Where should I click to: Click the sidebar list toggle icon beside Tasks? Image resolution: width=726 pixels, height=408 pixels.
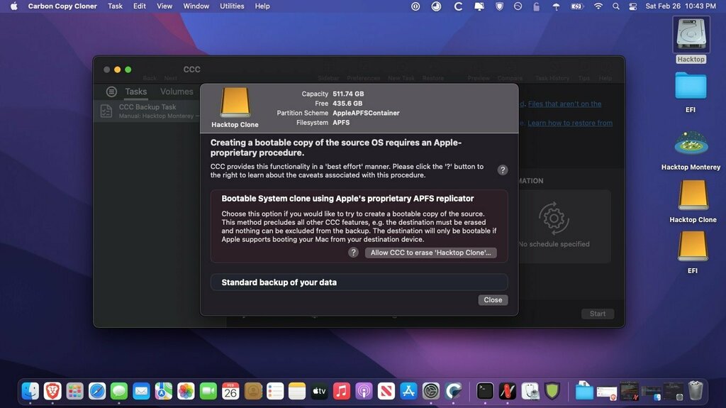click(111, 92)
